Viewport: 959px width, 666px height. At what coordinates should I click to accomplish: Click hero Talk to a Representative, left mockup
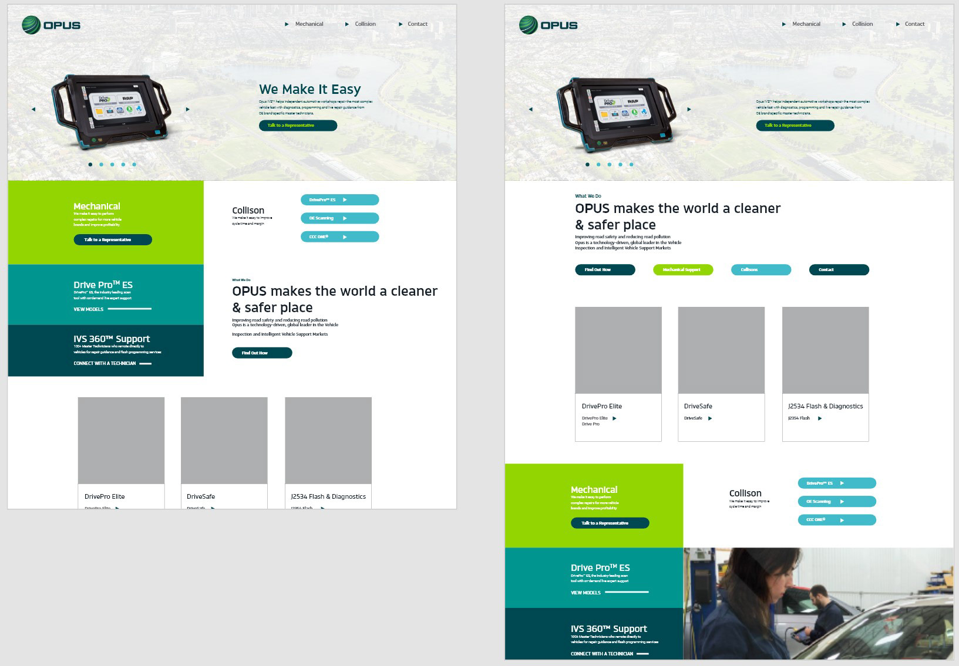pos(298,126)
